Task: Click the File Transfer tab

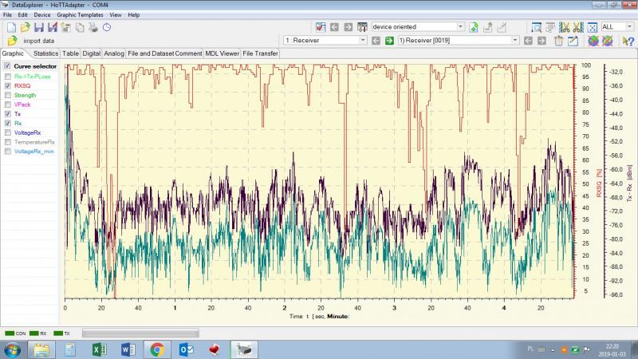Action: coord(261,53)
